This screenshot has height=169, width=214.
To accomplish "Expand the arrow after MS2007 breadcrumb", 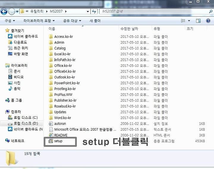I will point(66,11).
